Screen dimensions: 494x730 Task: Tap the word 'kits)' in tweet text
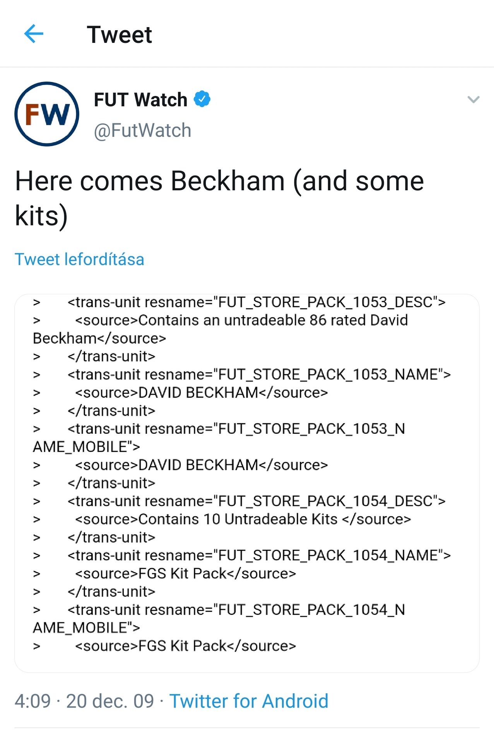click(41, 215)
